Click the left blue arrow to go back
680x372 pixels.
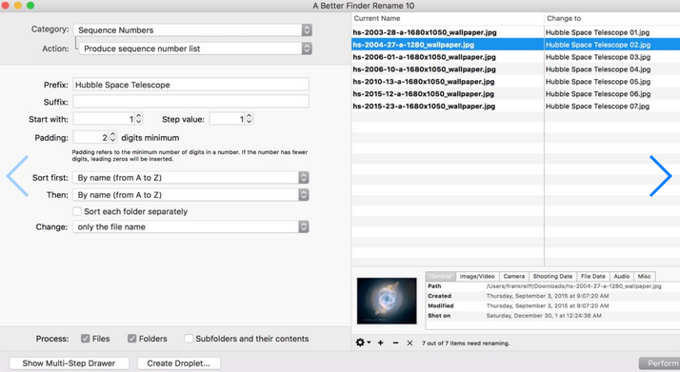(x=18, y=176)
